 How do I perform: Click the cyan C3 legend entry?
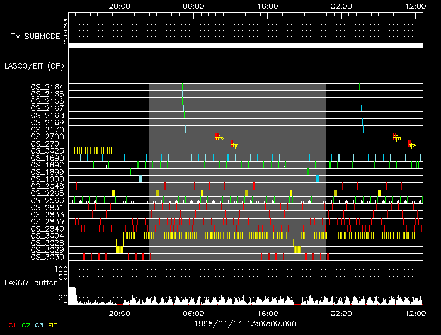[x=39, y=325]
